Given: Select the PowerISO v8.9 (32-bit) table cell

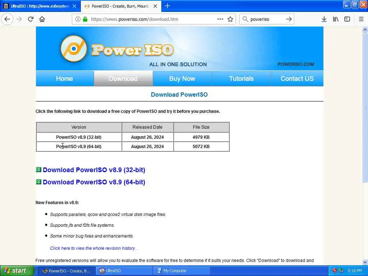Looking at the screenshot, I should tap(79, 137).
